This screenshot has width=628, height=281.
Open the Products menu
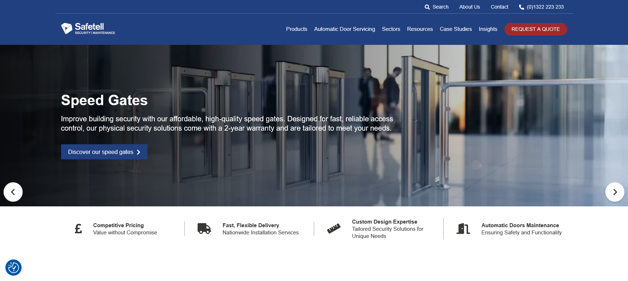coord(297,29)
